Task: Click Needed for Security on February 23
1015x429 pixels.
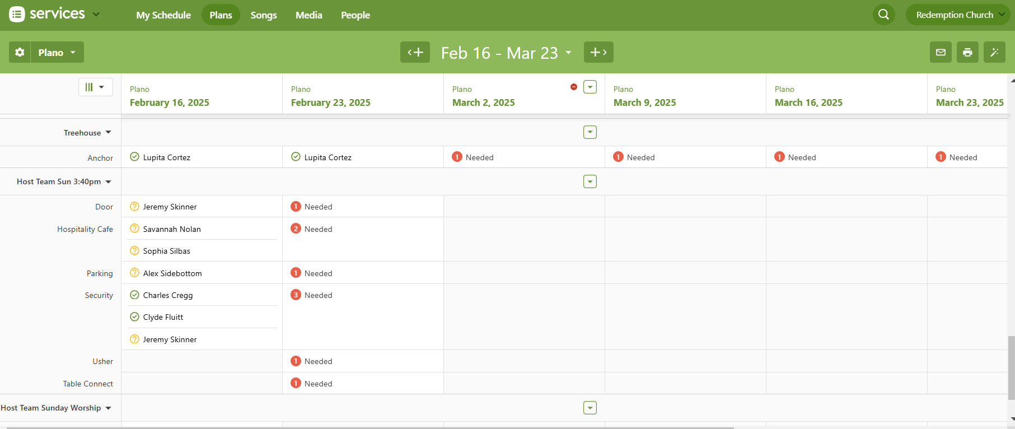Action: tap(318, 295)
